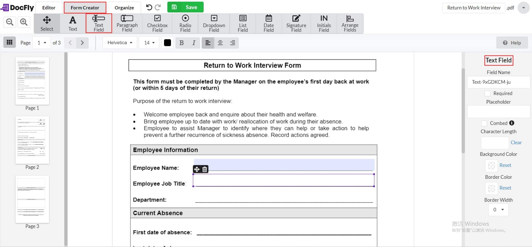Enable the Required checkbox
Viewport: 532px width, 247px height.
(x=487, y=93)
